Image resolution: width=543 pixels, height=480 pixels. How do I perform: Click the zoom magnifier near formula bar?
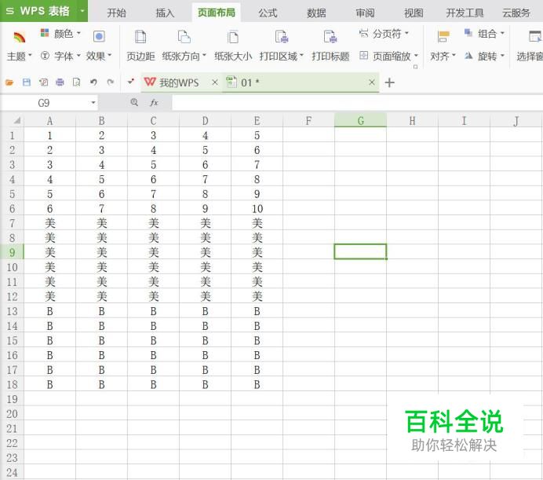coord(134,102)
